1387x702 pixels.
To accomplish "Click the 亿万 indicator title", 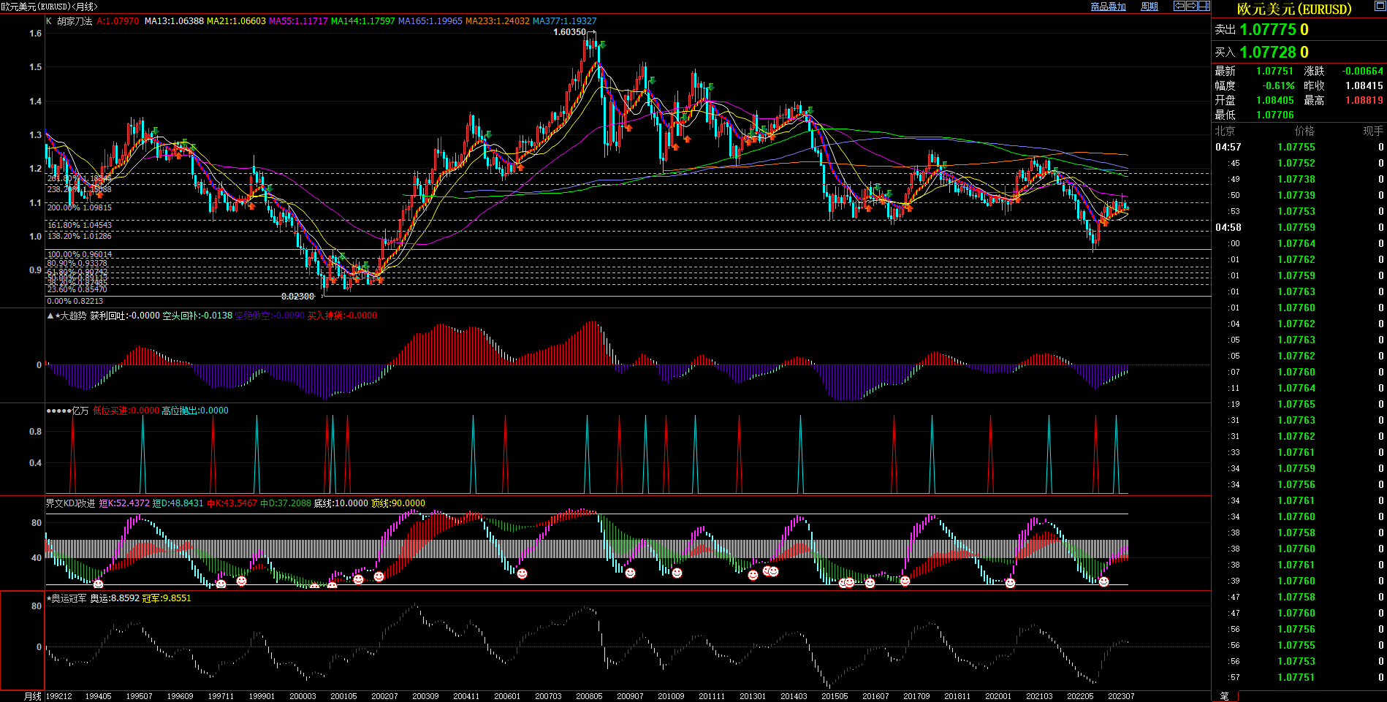I will pyautogui.click(x=80, y=411).
